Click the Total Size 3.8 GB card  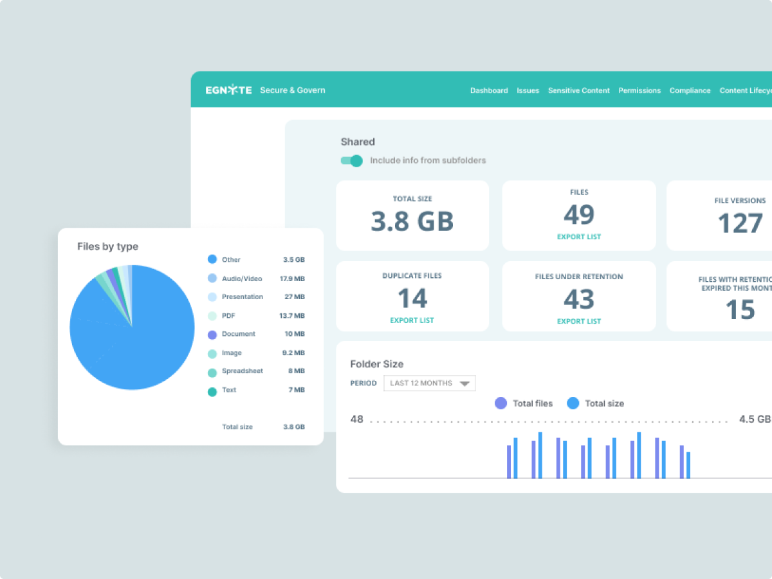pyautogui.click(x=412, y=216)
